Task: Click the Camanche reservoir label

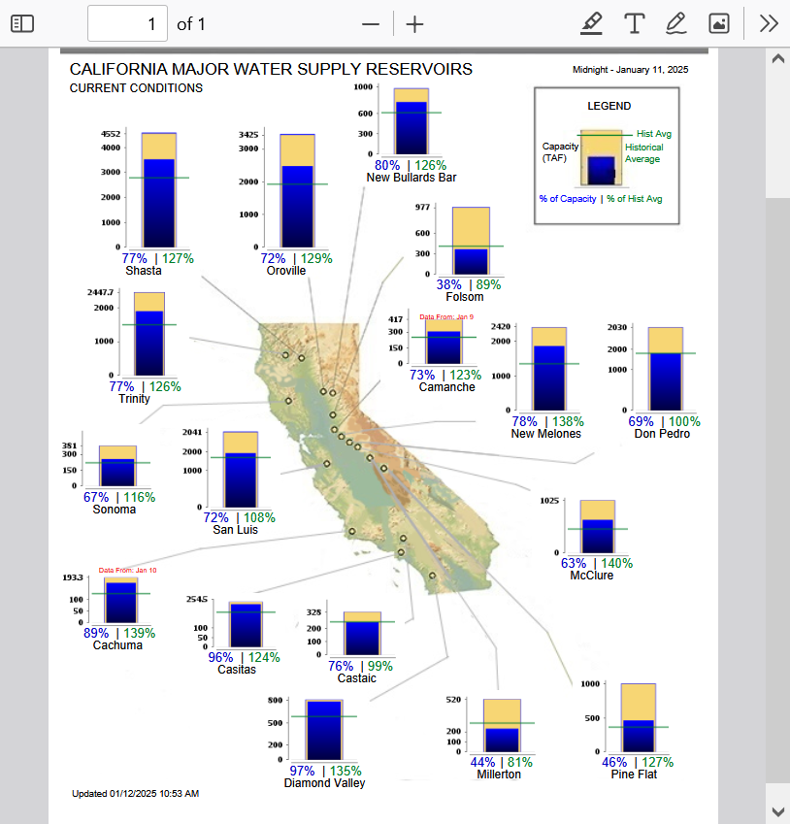Action: click(x=446, y=387)
